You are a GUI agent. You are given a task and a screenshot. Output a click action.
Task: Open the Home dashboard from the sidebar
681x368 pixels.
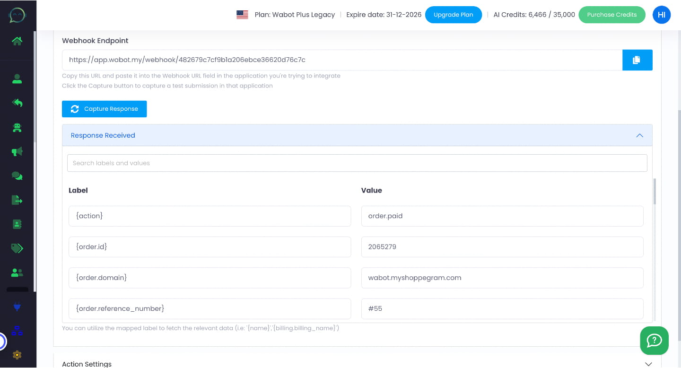(x=17, y=42)
